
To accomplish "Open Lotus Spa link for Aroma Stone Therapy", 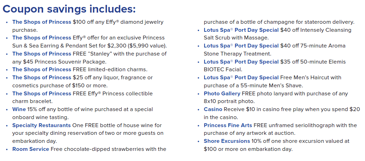I will (x=241, y=46).
